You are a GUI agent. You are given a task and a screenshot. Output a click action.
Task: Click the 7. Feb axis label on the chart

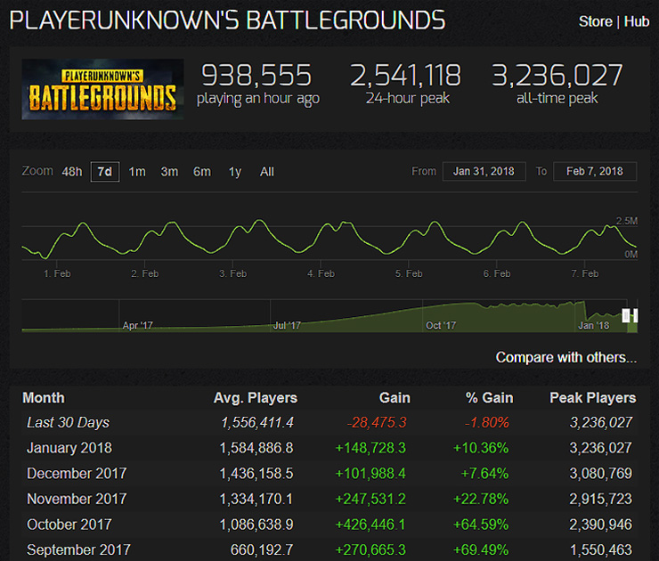click(584, 273)
